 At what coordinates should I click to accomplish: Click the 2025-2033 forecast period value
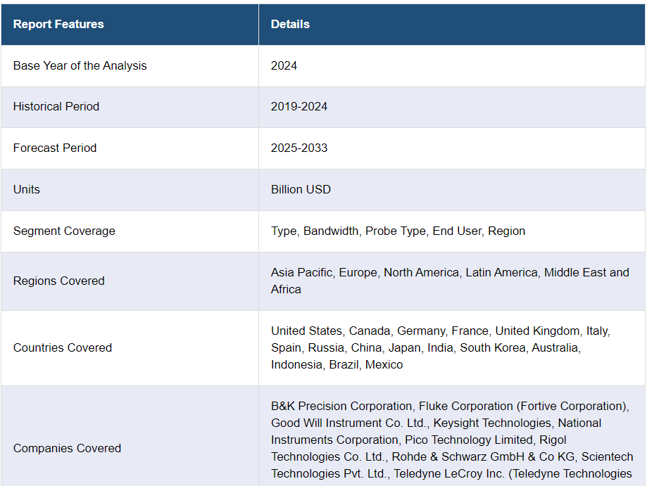coord(299,148)
